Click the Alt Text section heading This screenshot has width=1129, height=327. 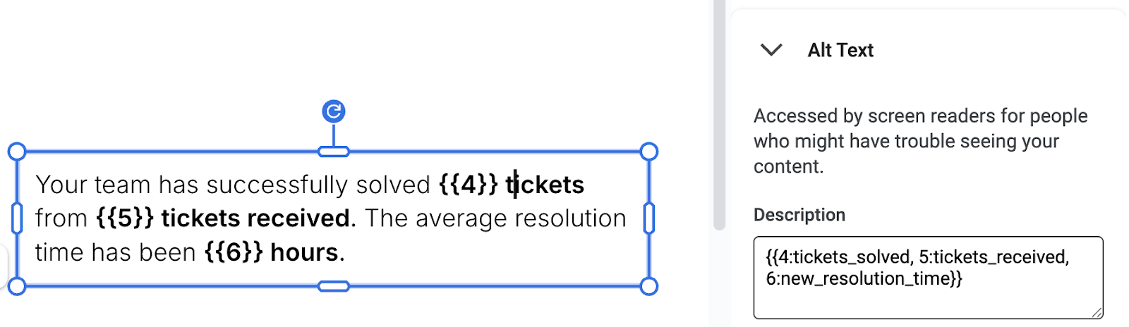840,50
